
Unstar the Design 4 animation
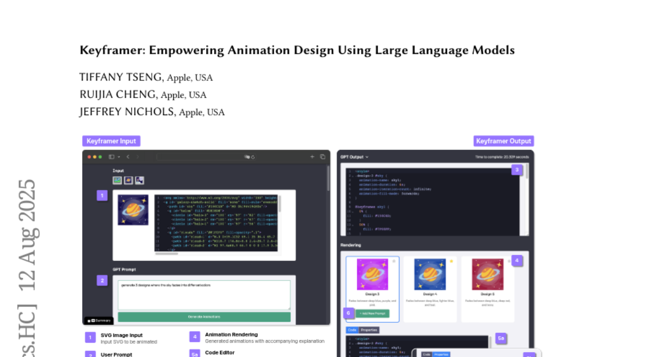pyautogui.click(x=451, y=261)
